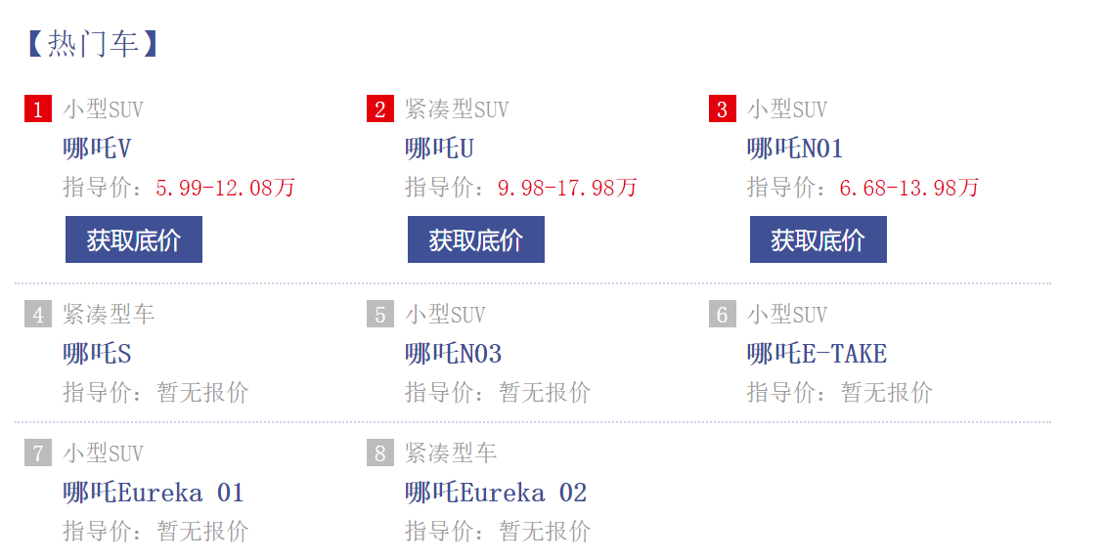This screenshot has height=560, width=1106.
Task: Open the 哪吒V car link
Action: (98, 149)
